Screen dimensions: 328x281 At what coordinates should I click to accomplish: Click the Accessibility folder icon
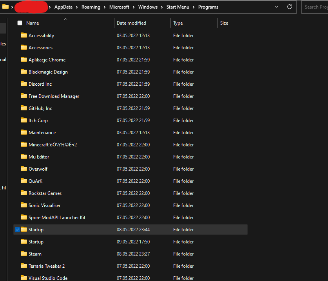click(24, 35)
